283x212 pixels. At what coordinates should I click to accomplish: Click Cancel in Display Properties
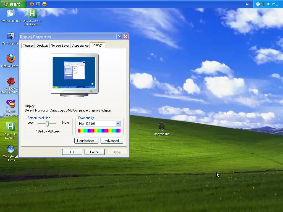(95, 152)
